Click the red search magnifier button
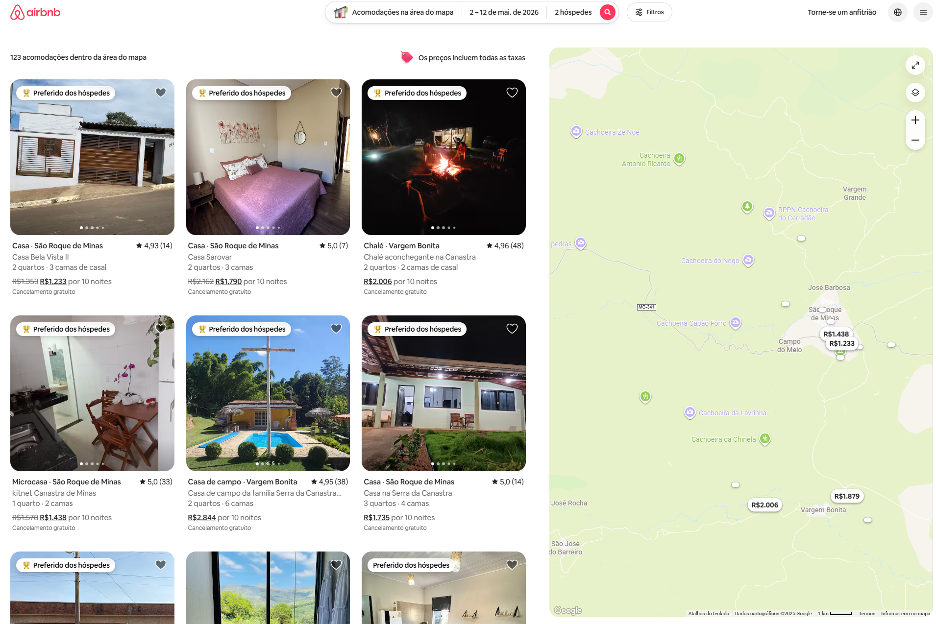The width and height of the screenshot is (936, 624). (607, 12)
